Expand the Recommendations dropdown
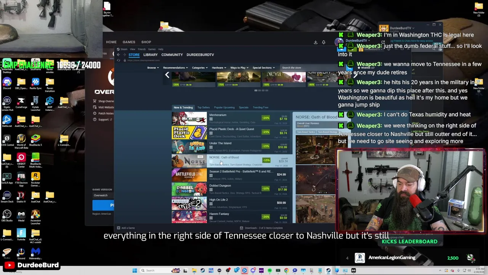The image size is (488, 275). tap(175, 68)
